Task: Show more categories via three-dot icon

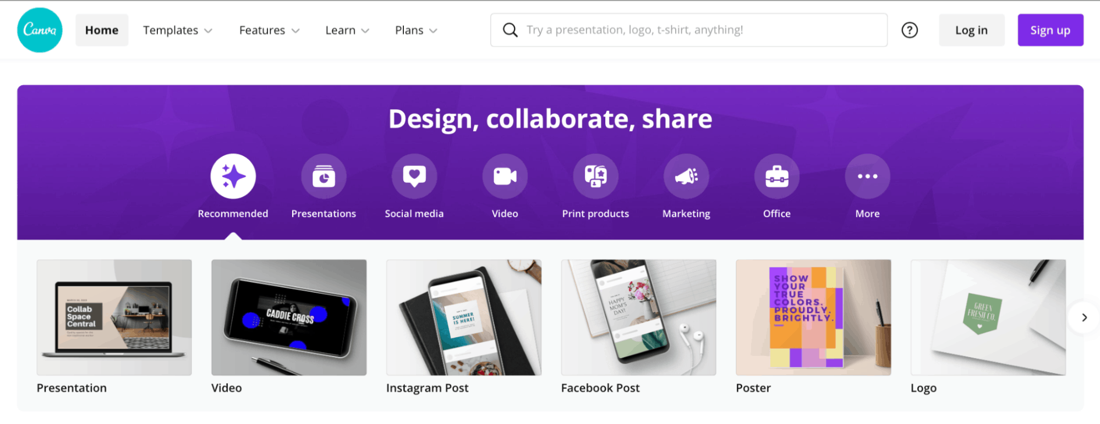Action: coord(867,176)
